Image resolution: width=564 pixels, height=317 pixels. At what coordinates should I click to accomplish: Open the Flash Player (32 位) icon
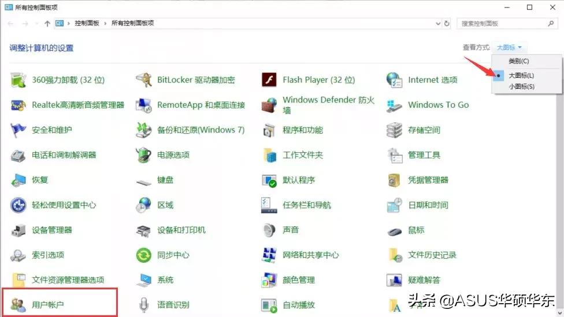pyautogui.click(x=269, y=80)
